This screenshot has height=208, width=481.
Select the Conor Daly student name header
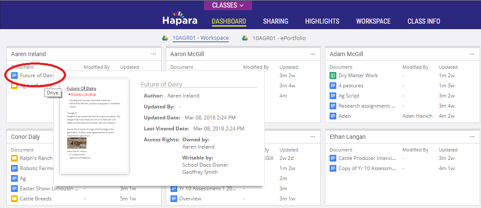(25, 136)
